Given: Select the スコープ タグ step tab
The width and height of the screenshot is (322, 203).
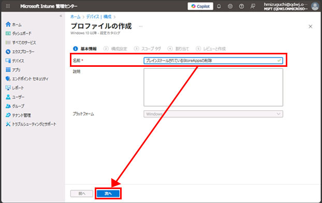Looking at the screenshot, I should (x=147, y=49).
